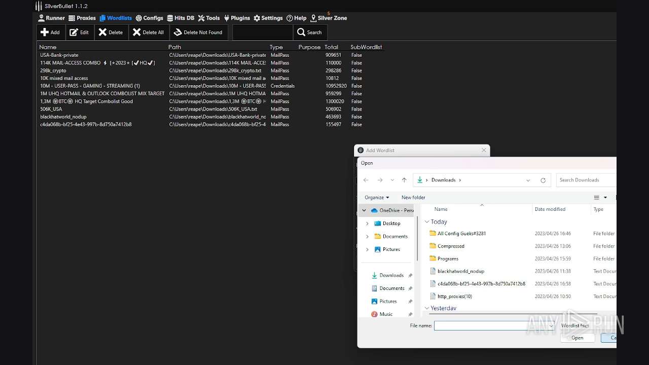Expand the address bar history dropdown
Viewport: 649px width, 365px height.
(x=528, y=180)
